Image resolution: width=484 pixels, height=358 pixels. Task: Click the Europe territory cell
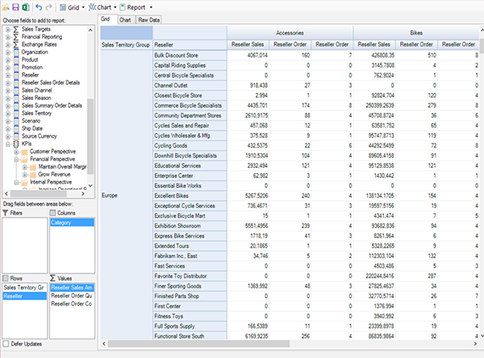(126, 195)
